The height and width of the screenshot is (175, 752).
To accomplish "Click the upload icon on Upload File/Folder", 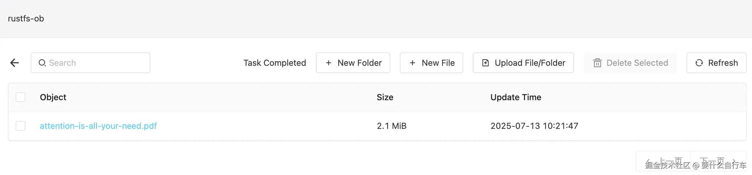I will click(x=485, y=63).
